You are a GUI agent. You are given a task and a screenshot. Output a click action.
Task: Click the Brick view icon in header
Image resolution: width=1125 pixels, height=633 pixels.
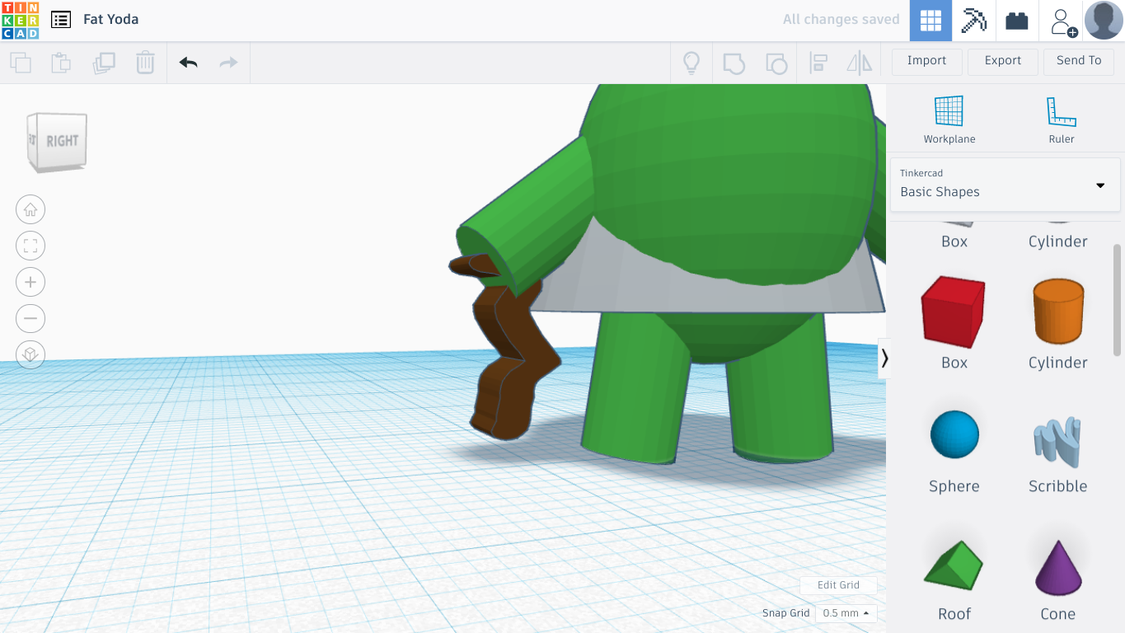coord(1016,20)
